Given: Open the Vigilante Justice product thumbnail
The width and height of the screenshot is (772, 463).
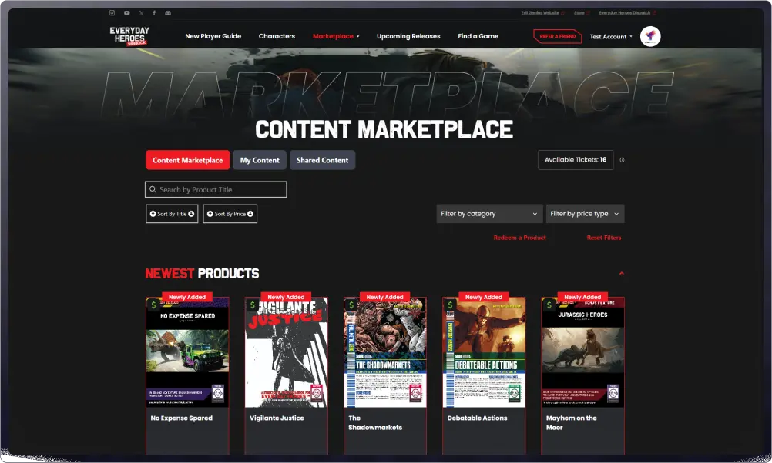Looking at the screenshot, I should (x=286, y=352).
